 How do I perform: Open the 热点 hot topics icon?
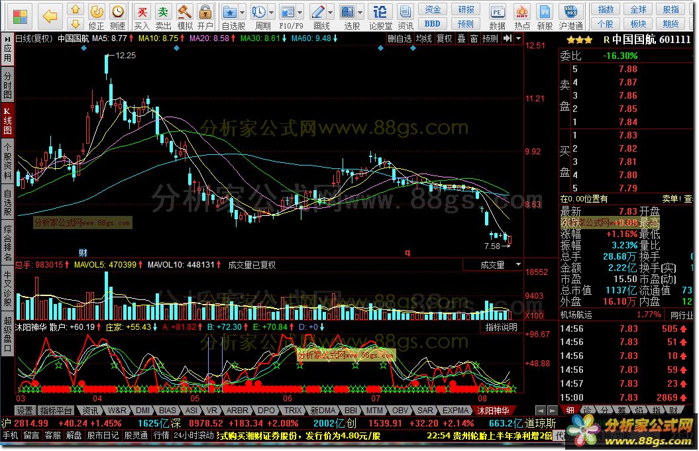point(521,17)
